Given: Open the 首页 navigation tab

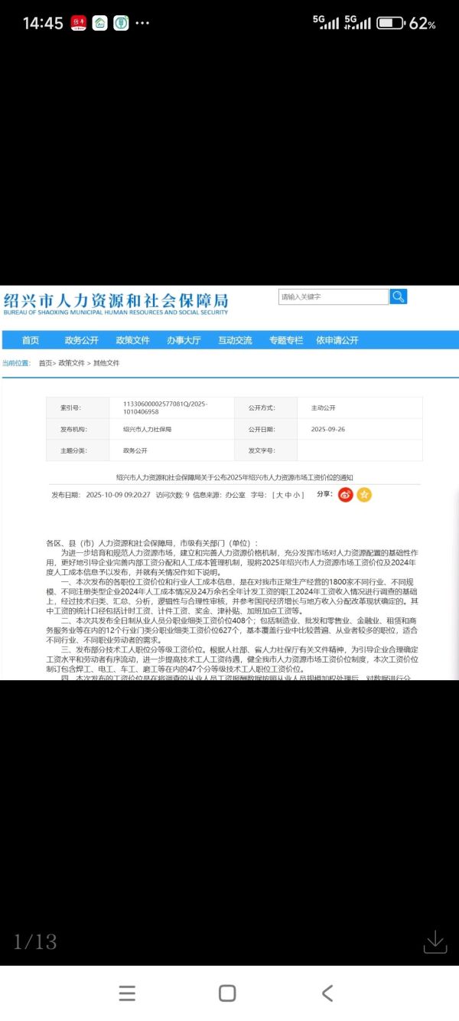Looking at the screenshot, I should point(31,340).
